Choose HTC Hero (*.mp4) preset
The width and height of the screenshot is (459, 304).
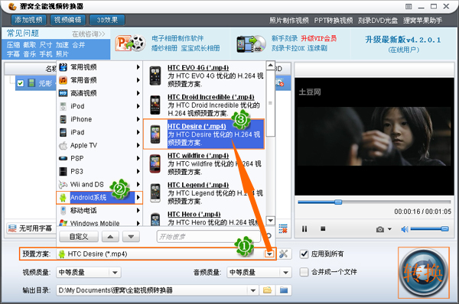[x=205, y=218]
